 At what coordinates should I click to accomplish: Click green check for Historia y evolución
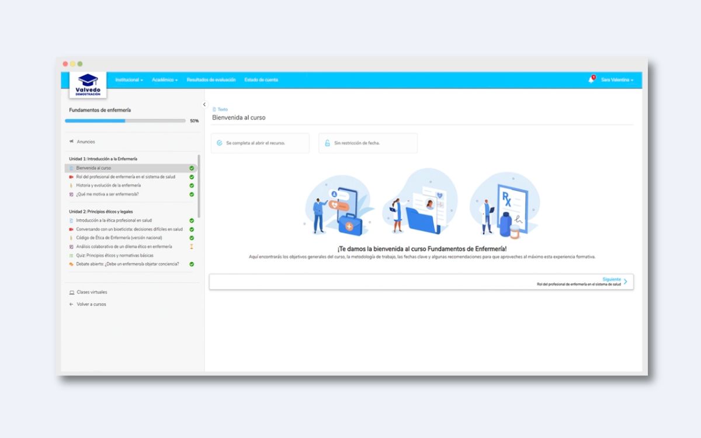tap(192, 186)
